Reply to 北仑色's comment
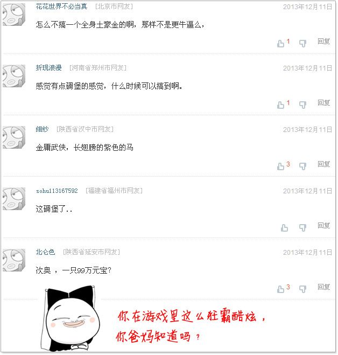The height and width of the screenshot is (355, 338). click(x=324, y=287)
